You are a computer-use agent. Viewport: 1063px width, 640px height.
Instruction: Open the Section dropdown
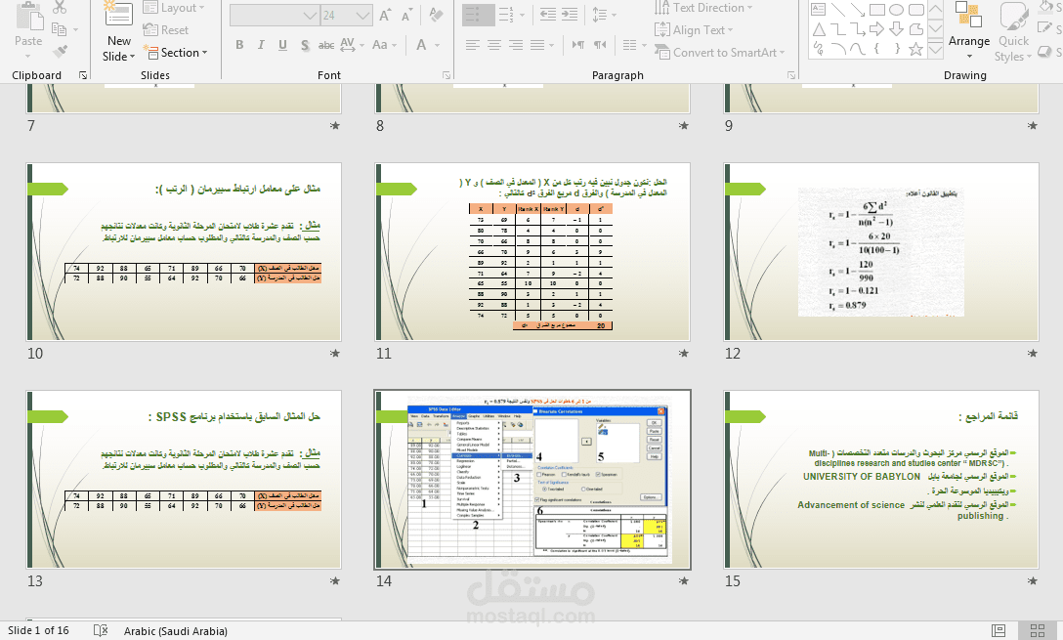point(175,52)
